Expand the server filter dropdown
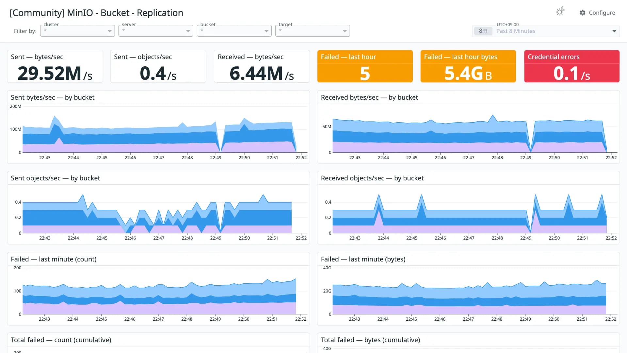The height and width of the screenshot is (353, 627). (156, 31)
